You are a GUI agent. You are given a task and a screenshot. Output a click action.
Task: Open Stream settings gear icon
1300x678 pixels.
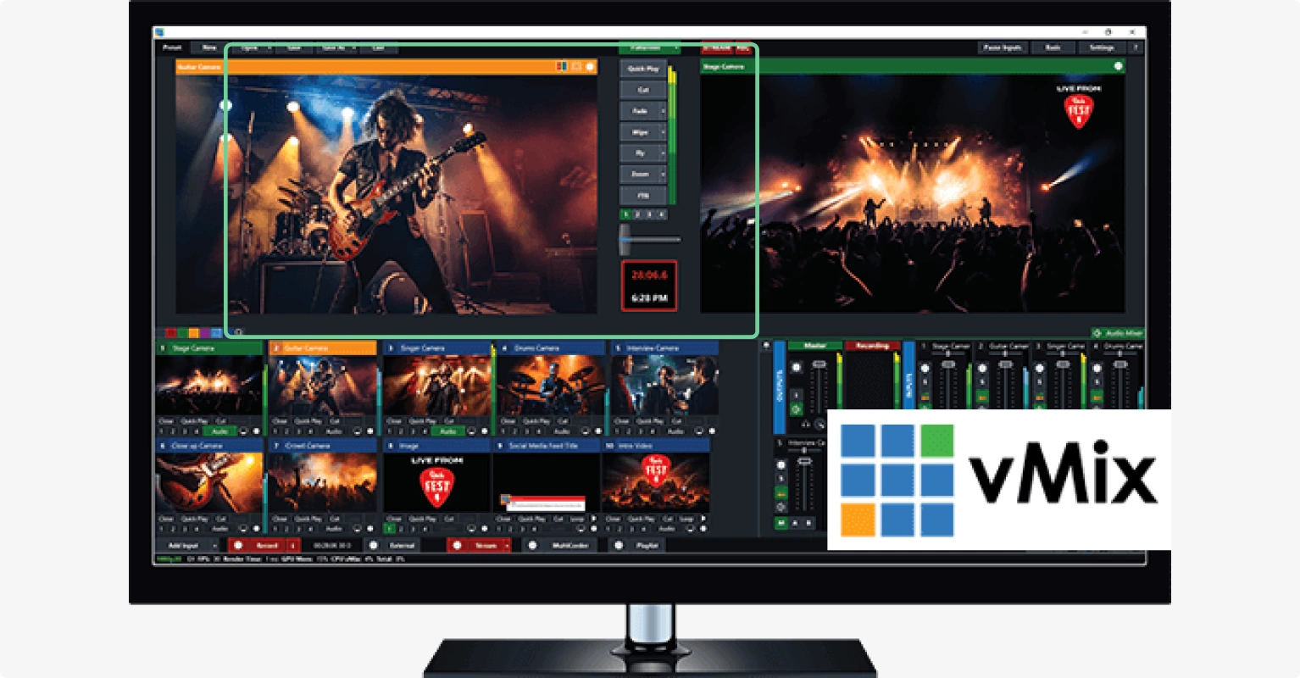pyautogui.click(x=457, y=546)
